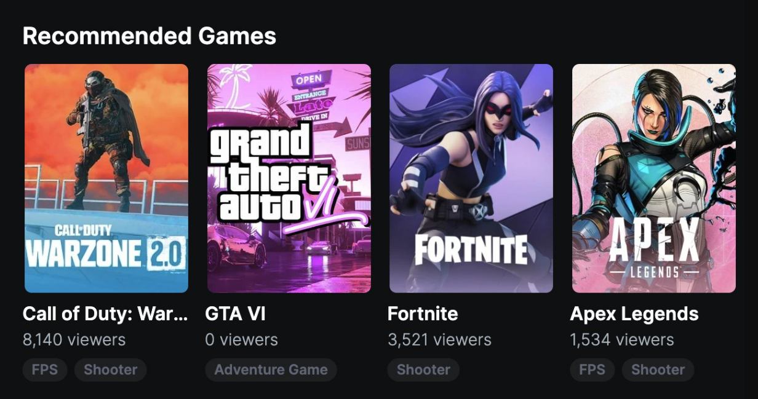Click the 8,140 viewers count
The image size is (758, 399).
click(x=74, y=339)
